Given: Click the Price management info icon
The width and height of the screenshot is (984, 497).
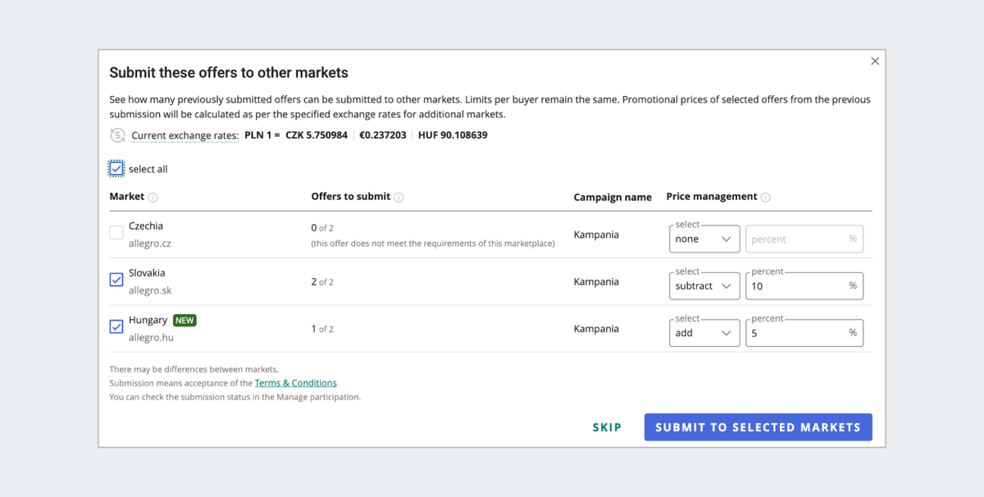Looking at the screenshot, I should point(765,197).
